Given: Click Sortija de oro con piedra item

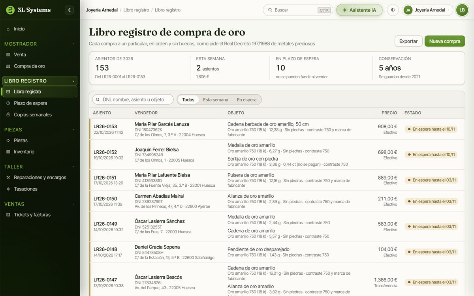Looking at the screenshot, I should (253, 159).
